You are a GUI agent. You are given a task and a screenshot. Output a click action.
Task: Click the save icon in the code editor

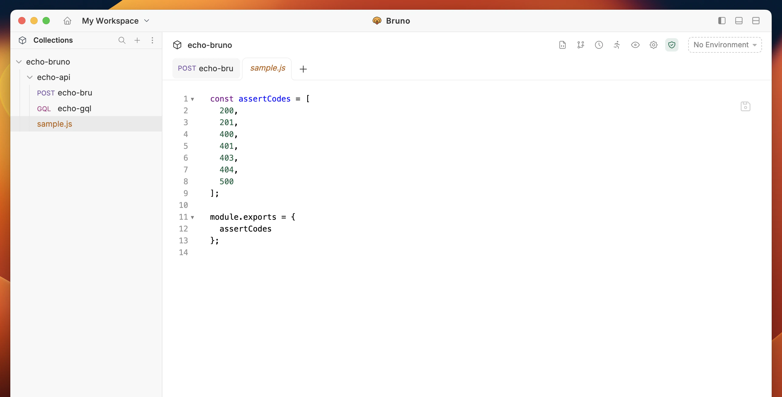point(746,106)
